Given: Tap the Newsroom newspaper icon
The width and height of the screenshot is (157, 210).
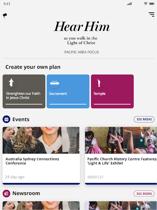Looking at the screenshot, I should [7, 194].
